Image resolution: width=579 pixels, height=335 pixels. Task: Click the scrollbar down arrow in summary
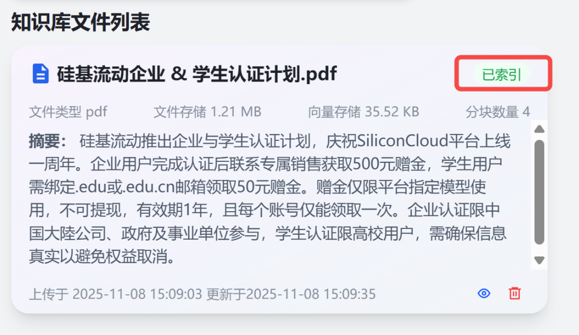(539, 260)
